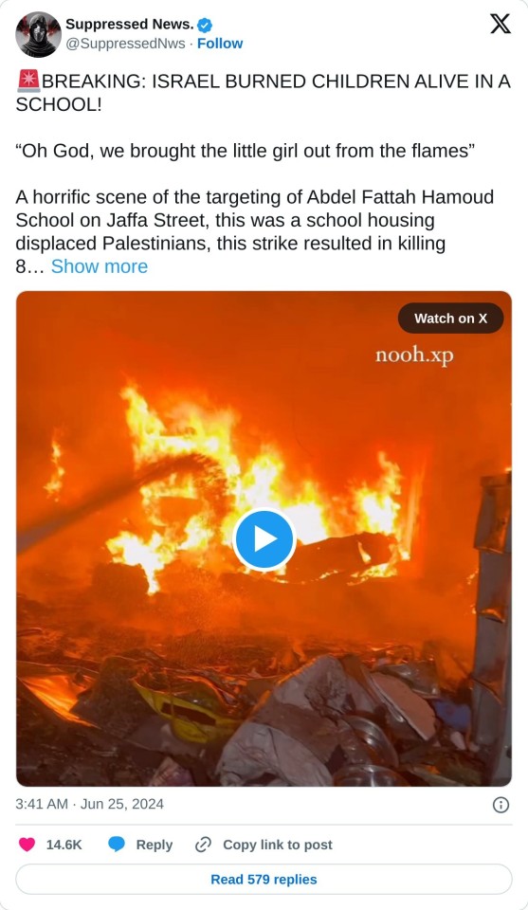Click the chain link copy icon
The height and width of the screenshot is (910, 528).
click(203, 845)
